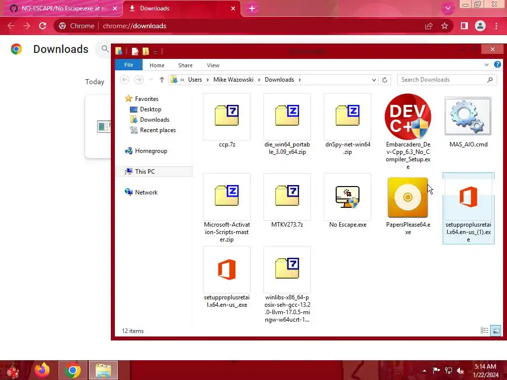Select setupproplusretail.x64.en-us_.exe Office icon

pos(227,270)
